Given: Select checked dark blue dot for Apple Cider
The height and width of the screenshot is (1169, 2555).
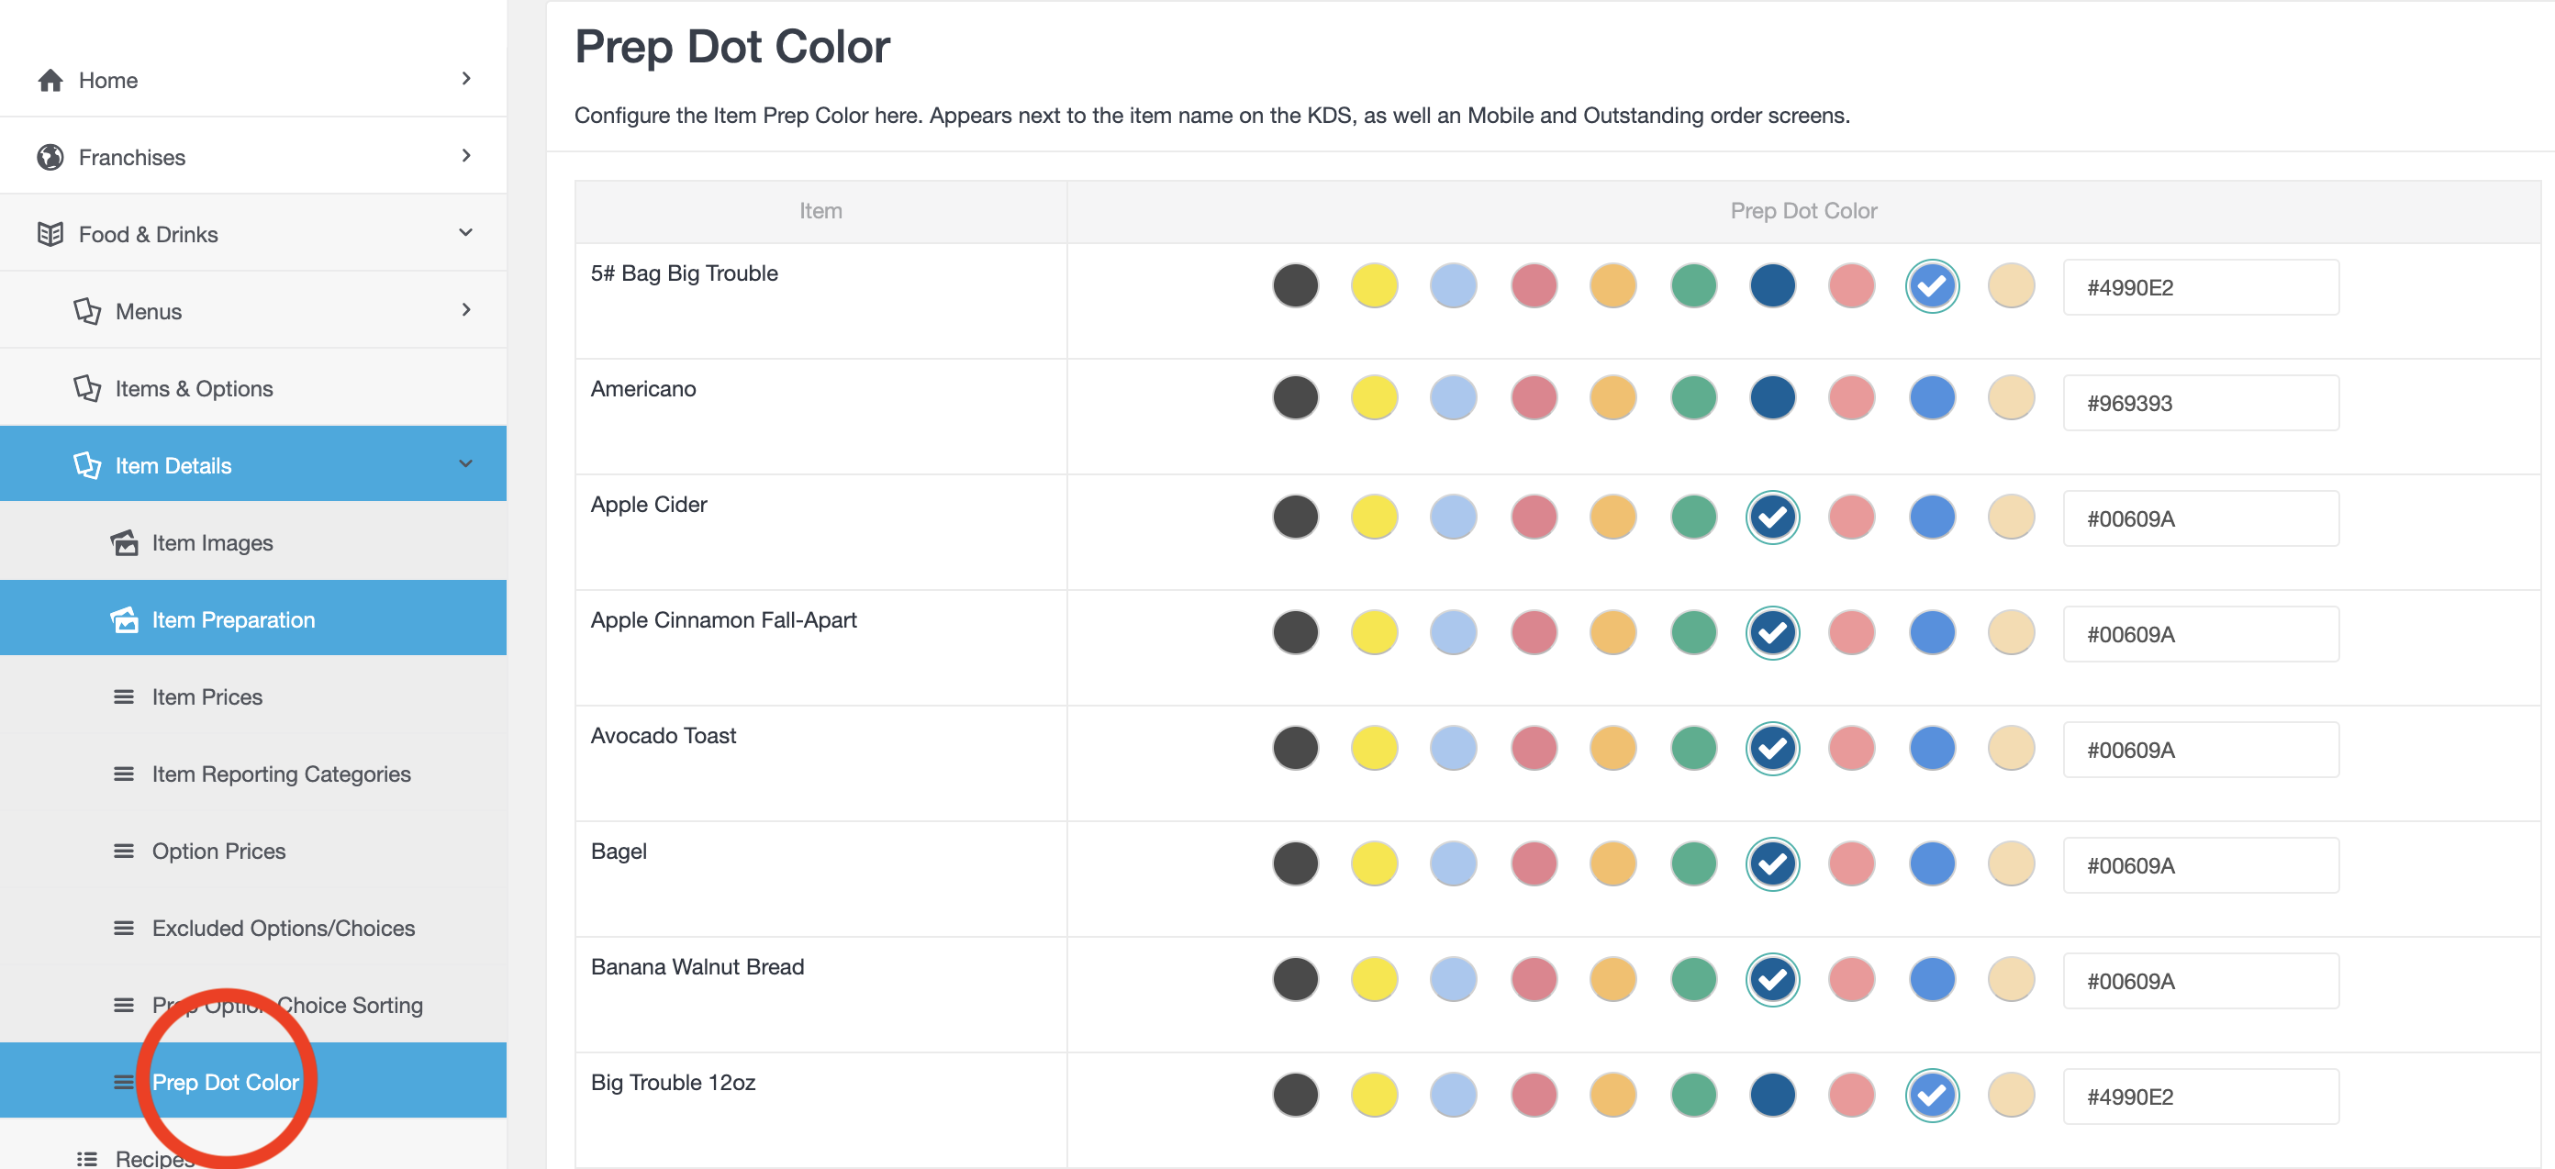Looking at the screenshot, I should pos(1771,518).
